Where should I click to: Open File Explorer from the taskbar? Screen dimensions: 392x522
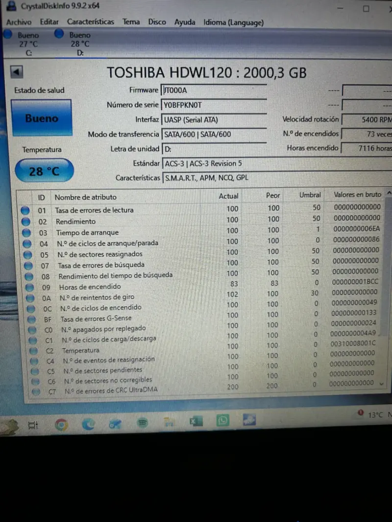(x=170, y=423)
